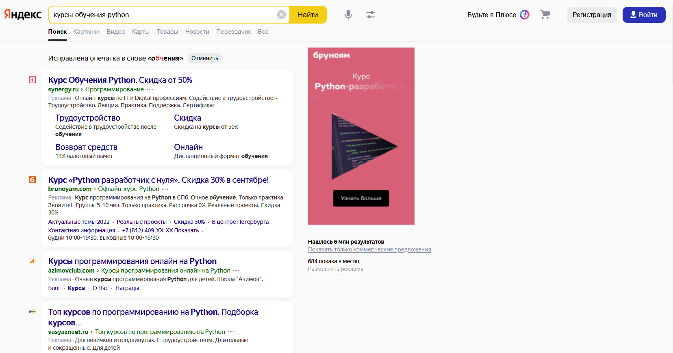Image resolution: width=673 pixels, height=353 pixels.
Task: Click the 'Офлайн-курс-Python' breadcrumb
Action: 129,189
